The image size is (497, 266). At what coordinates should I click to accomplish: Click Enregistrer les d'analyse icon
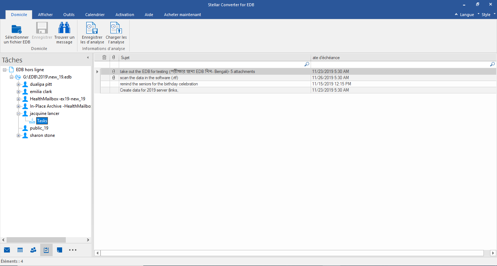click(91, 28)
